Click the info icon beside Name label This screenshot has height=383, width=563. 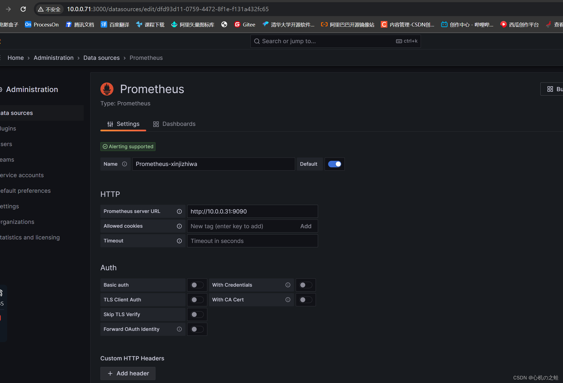click(x=124, y=164)
